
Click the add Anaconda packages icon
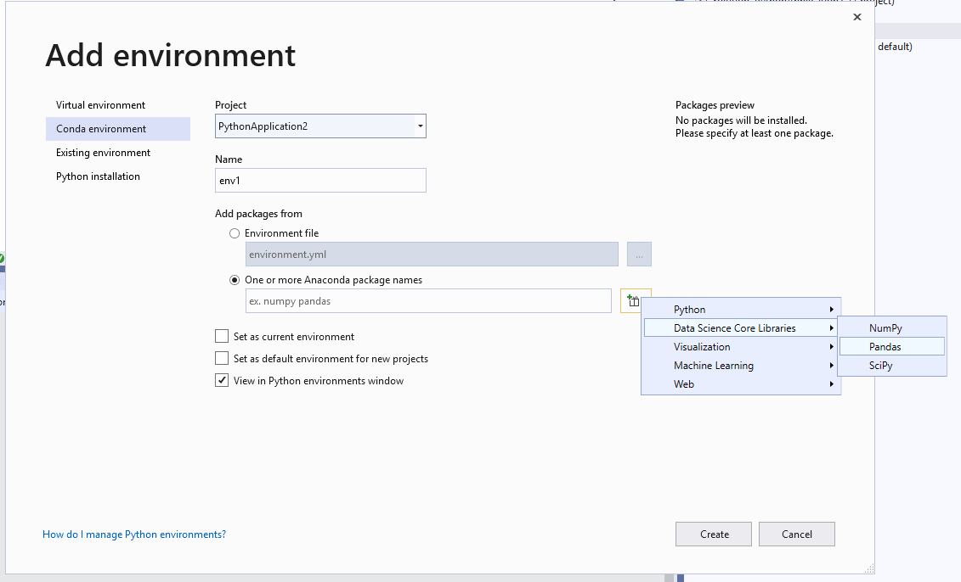click(635, 300)
